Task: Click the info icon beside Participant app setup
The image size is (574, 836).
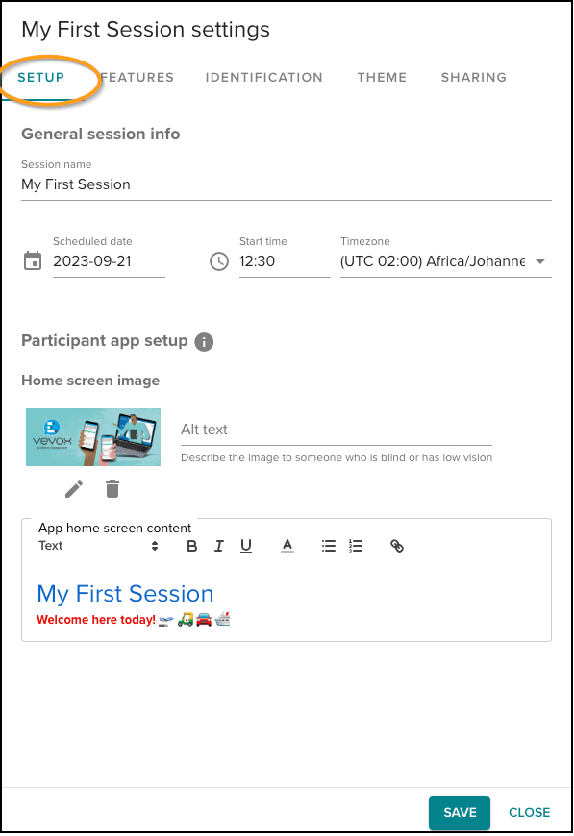Action: click(x=204, y=341)
